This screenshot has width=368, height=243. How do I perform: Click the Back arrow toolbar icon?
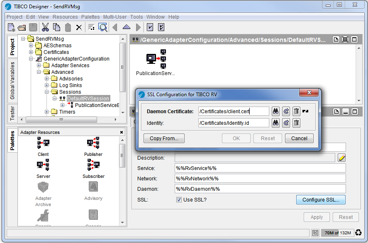115,27
